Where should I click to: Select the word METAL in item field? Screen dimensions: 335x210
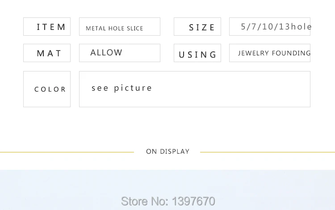click(96, 29)
